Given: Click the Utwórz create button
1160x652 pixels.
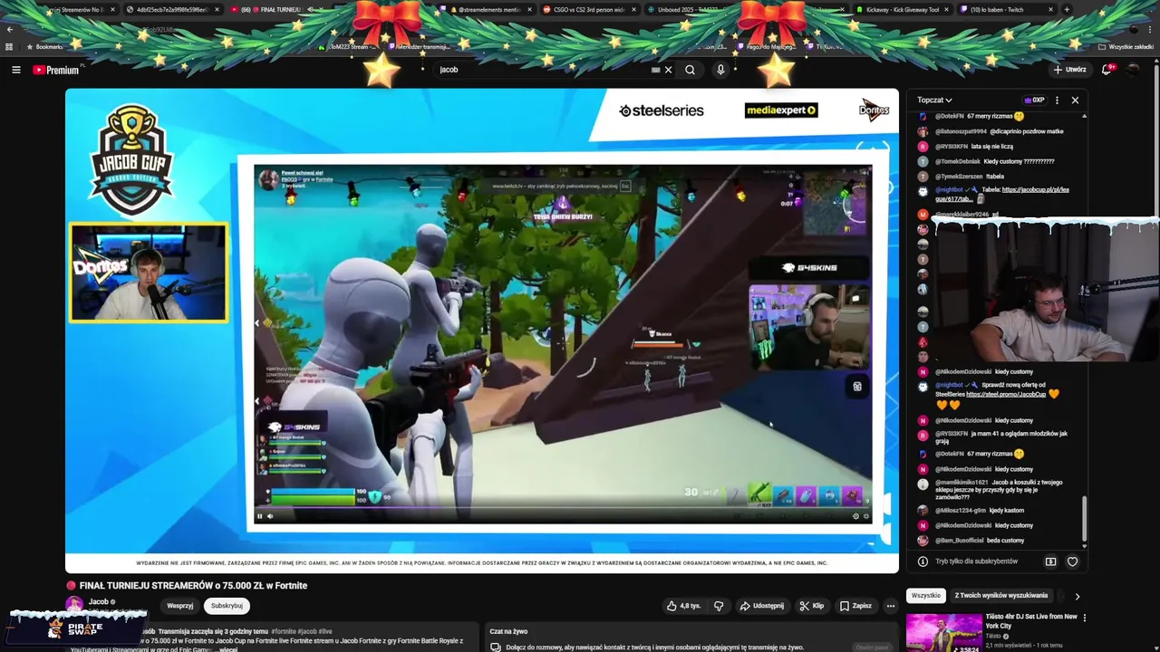Looking at the screenshot, I should (x=1069, y=70).
